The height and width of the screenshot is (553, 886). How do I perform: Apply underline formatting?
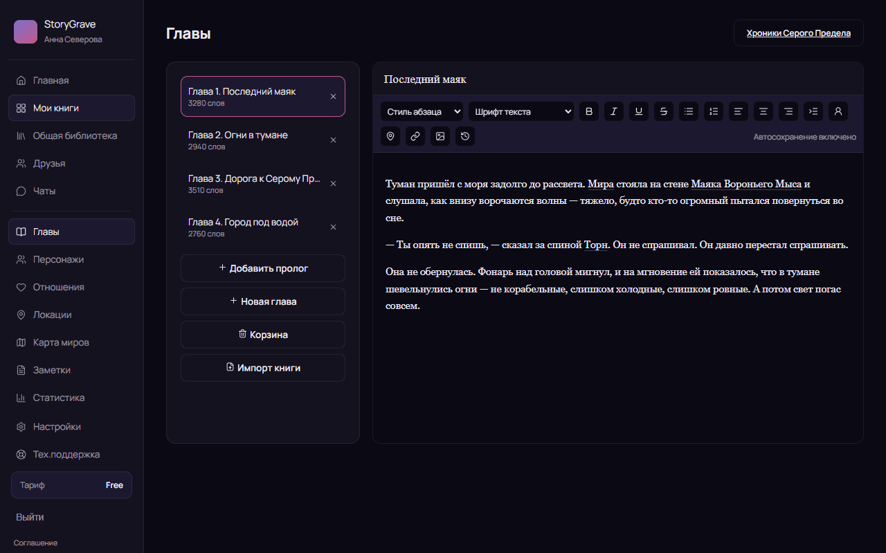pyautogui.click(x=639, y=111)
